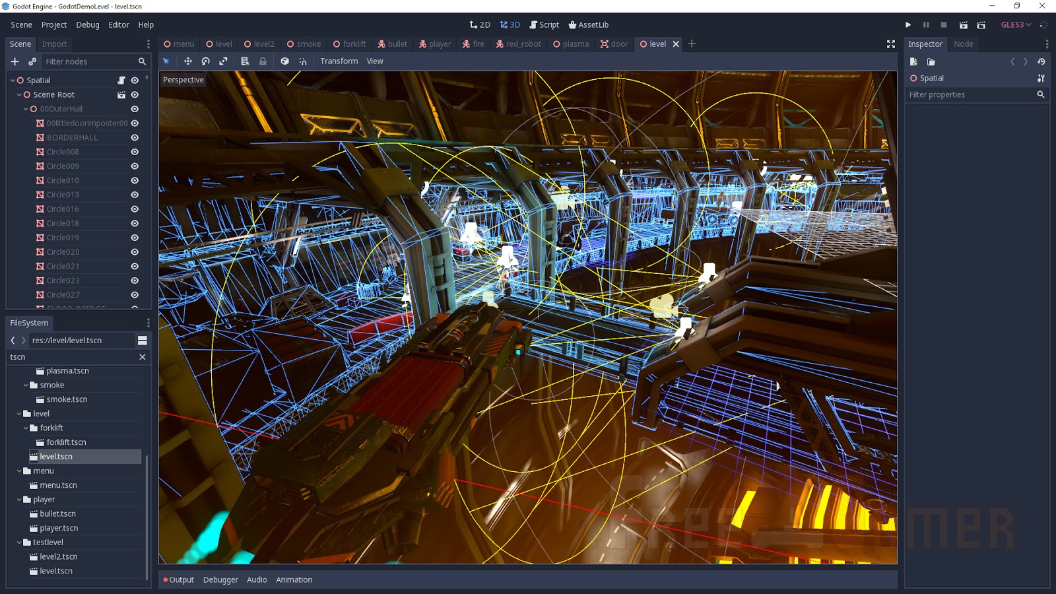
Task: Select the Rotate mode tool icon
Action: 206,61
